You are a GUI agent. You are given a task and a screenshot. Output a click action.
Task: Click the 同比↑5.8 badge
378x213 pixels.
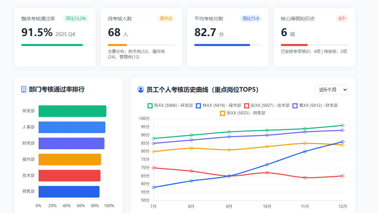(251, 19)
